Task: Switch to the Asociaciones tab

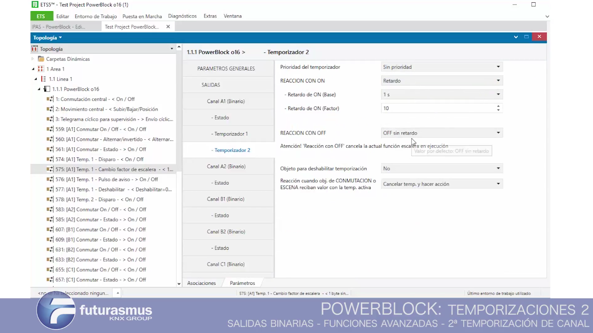Action: coord(201,283)
